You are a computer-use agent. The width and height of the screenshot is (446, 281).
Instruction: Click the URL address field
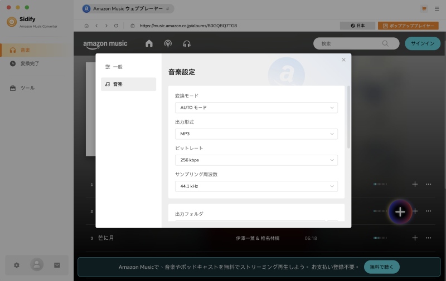pyautogui.click(x=188, y=26)
